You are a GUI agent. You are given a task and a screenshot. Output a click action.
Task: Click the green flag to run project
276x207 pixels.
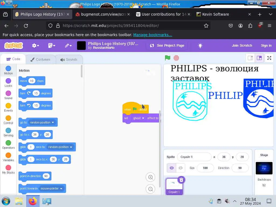168,58
